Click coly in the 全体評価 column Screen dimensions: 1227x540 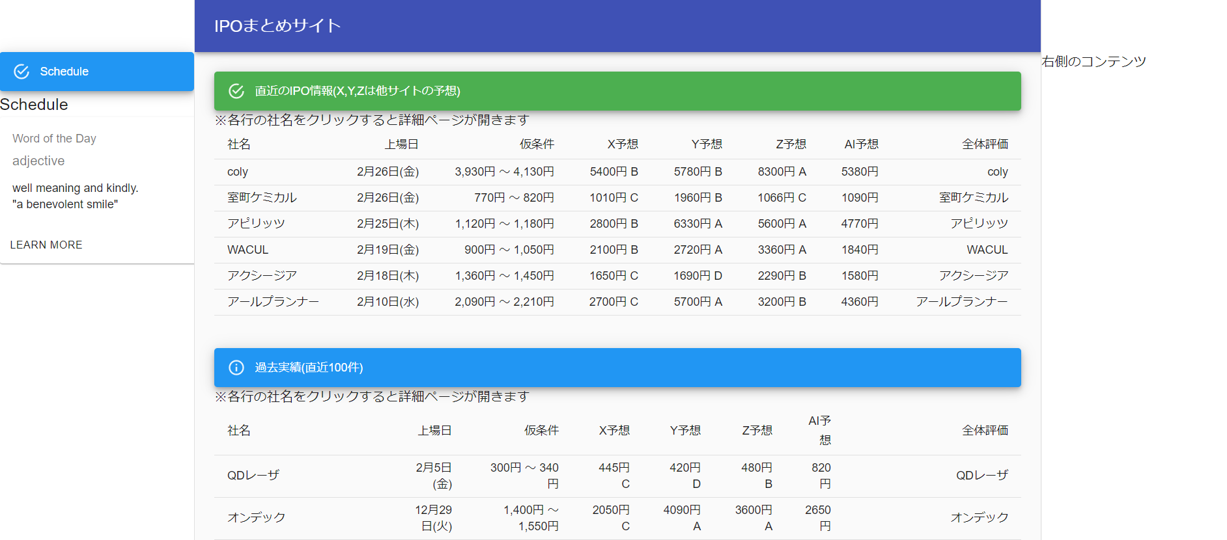tap(997, 172)
